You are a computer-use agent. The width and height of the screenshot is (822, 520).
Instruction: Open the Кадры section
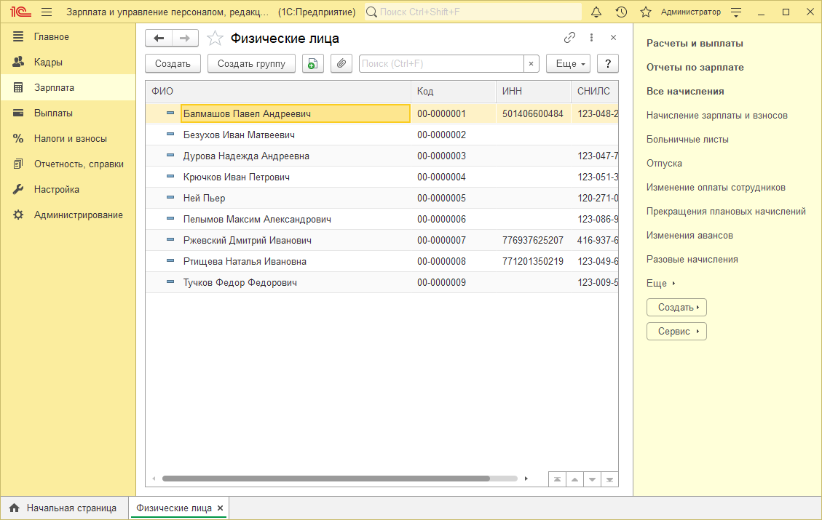point(48,63)
